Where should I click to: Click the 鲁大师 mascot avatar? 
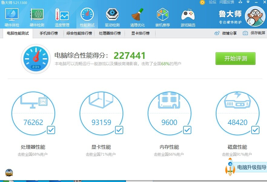tap(255, 17)
